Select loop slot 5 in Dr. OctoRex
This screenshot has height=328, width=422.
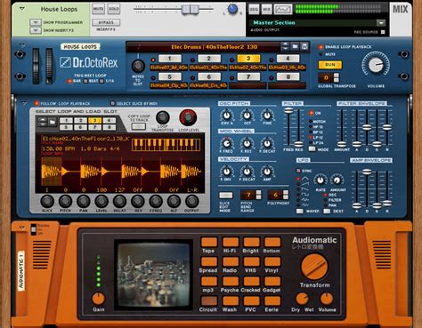pyautogui.click(x=169, y=76)
